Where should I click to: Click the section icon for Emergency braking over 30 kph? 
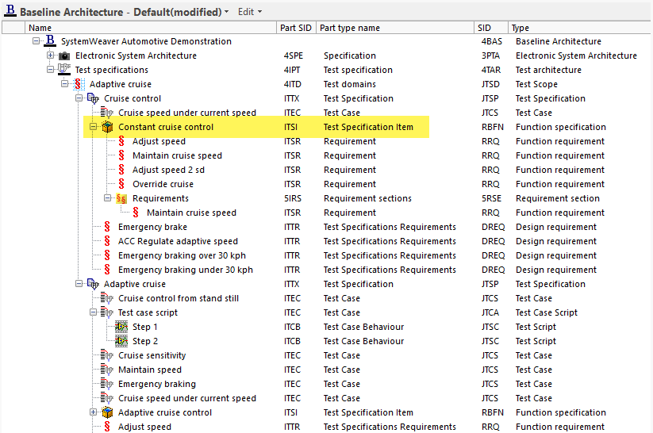(107, 255)
